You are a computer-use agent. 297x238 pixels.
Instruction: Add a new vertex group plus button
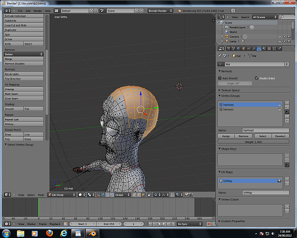coord(287,103)
